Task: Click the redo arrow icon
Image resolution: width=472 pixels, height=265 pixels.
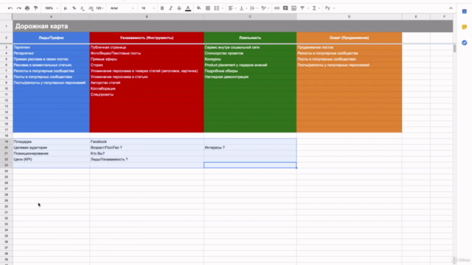Action: [18, 8]
